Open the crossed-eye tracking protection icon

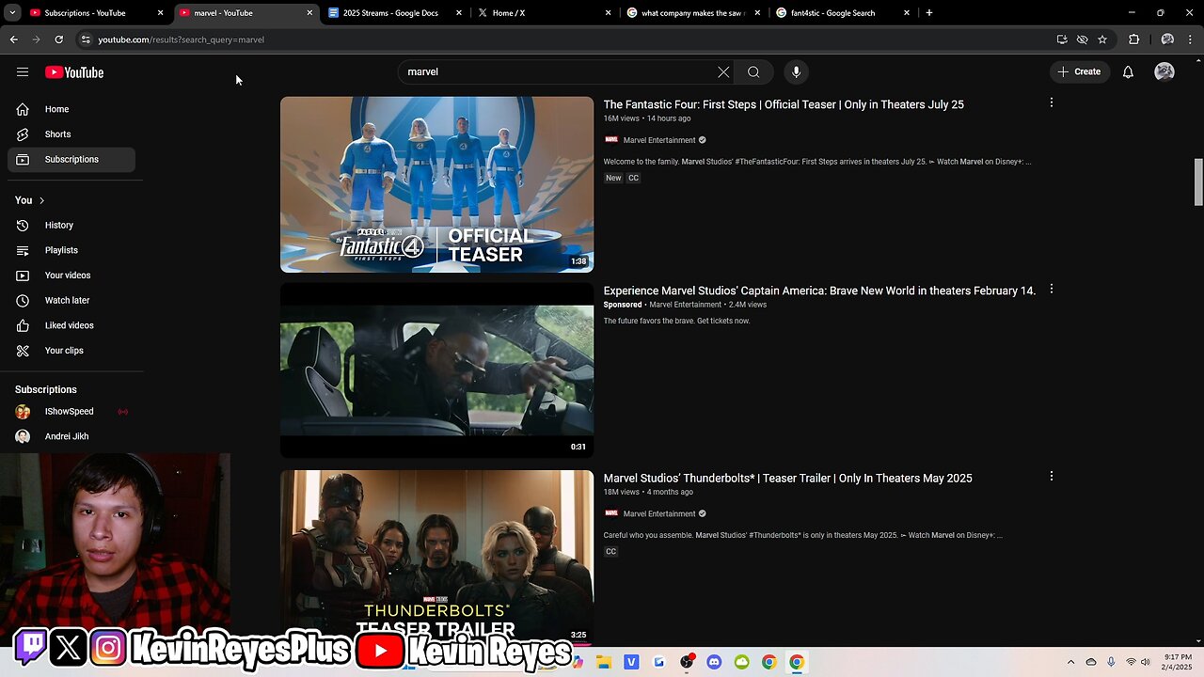pos(1082,39)
